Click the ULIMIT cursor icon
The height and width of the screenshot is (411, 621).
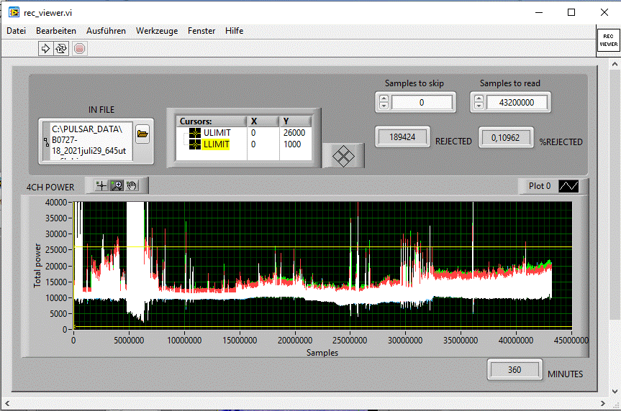pos(195,133)
